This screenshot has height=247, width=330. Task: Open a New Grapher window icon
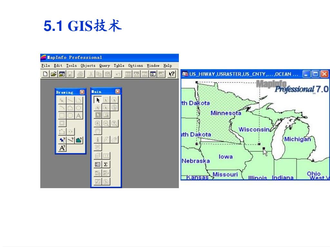pyautogui.click(x=145, y=74)
